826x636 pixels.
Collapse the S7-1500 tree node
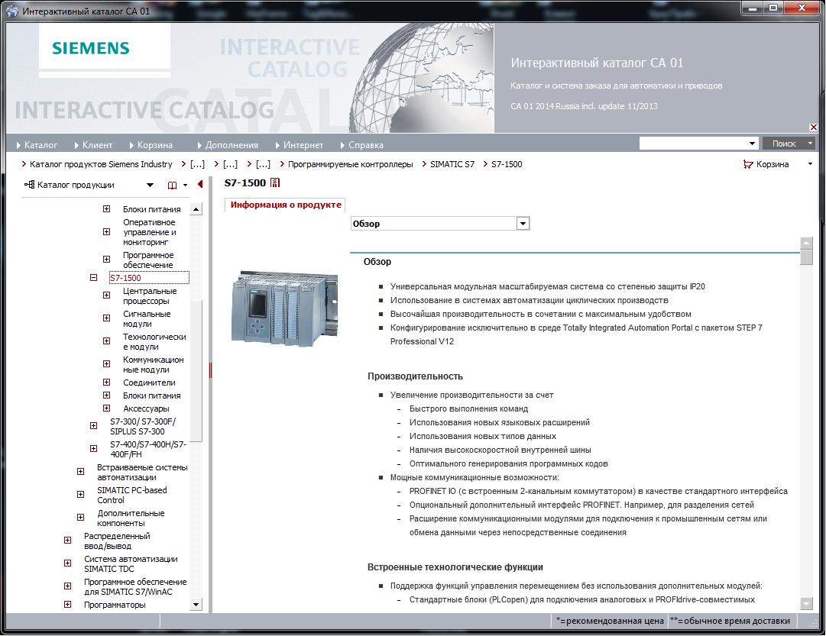point(94,277)
